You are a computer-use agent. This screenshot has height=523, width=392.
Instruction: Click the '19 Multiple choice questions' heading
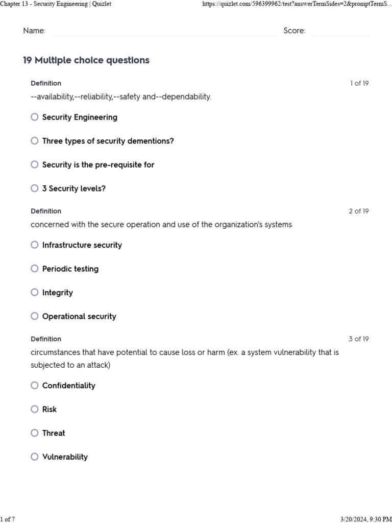pyautogui.click(x=86, y=60)
